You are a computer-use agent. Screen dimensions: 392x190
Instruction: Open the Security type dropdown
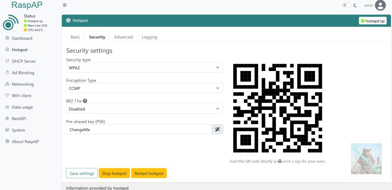tap(144, 68)
